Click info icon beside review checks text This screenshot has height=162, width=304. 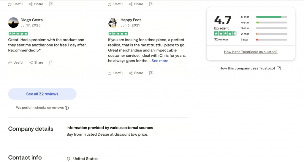click(x=67, y=108)
